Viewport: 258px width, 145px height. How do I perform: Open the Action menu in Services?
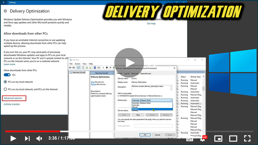[77, 64]
